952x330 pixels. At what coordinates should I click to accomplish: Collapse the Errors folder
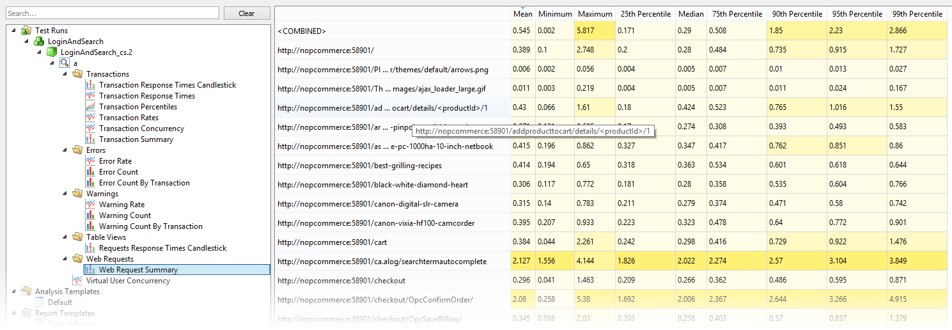[66, 150]
